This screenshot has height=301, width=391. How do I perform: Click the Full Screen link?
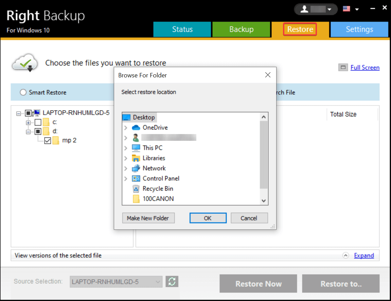pos(365,68)
